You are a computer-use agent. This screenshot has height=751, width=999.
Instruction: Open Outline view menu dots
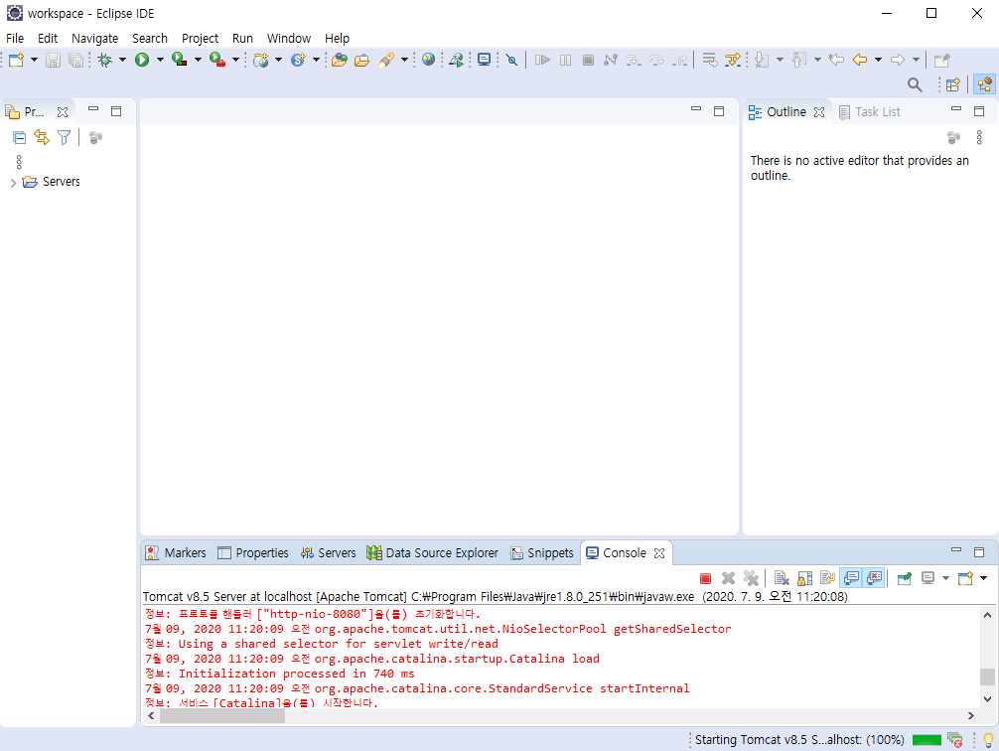(x=979, y=137)
